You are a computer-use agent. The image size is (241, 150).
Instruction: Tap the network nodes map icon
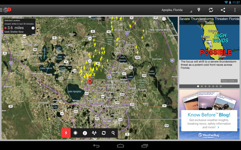tap(94, 133)
